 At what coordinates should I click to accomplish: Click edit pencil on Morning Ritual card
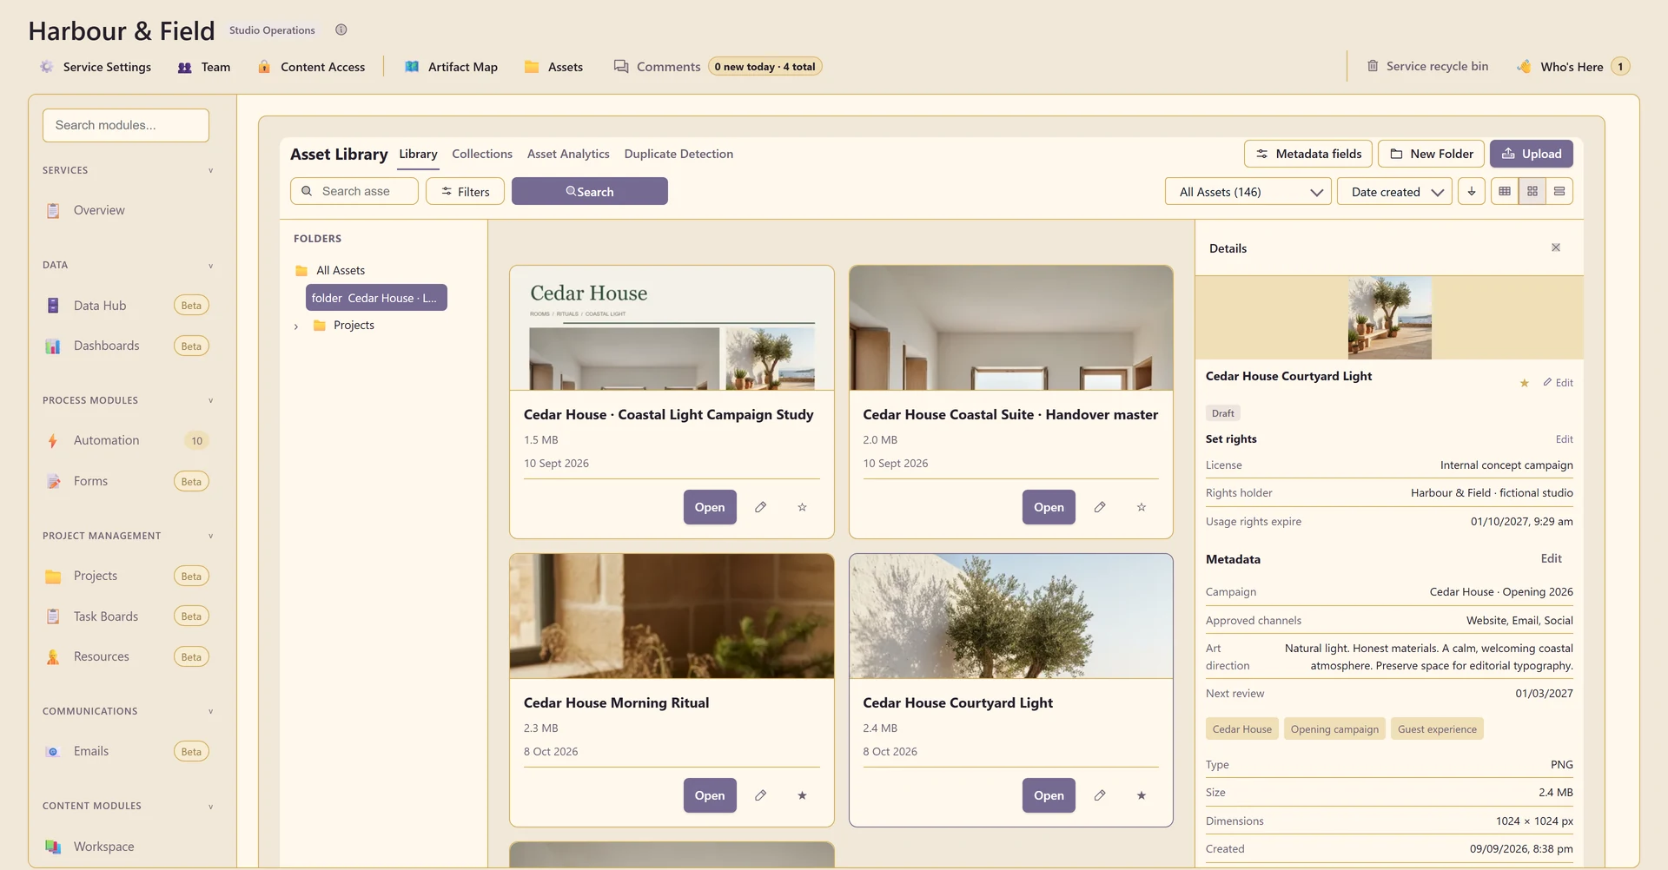(x=760, y=795)
